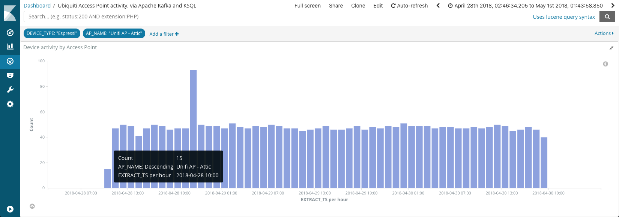The width and height of the screenshot is (619, 217).
Task: Open the data table via bottom caret
Action: point(32,206)
